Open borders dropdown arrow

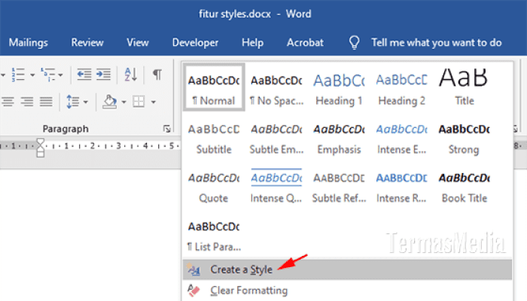[154, 102]
